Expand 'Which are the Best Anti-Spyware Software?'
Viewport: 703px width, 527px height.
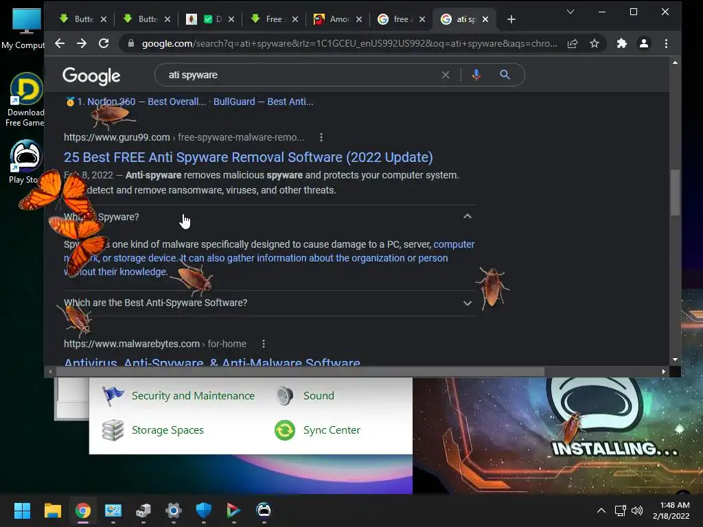(x=467, y=303)
